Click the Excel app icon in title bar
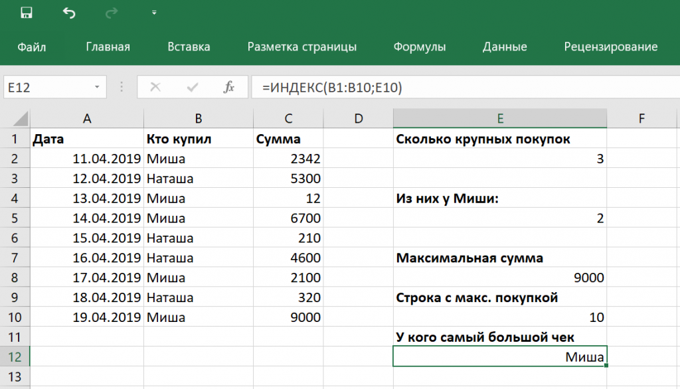Screen dimensions: 680x389 pos(9,11)
